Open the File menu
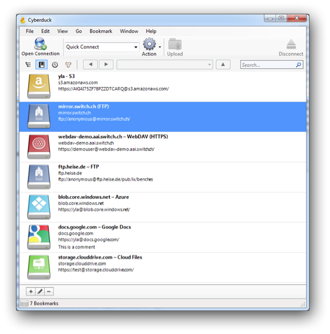Screen dimensions: 330x334 pyautogui.click(x=30, y=31)
